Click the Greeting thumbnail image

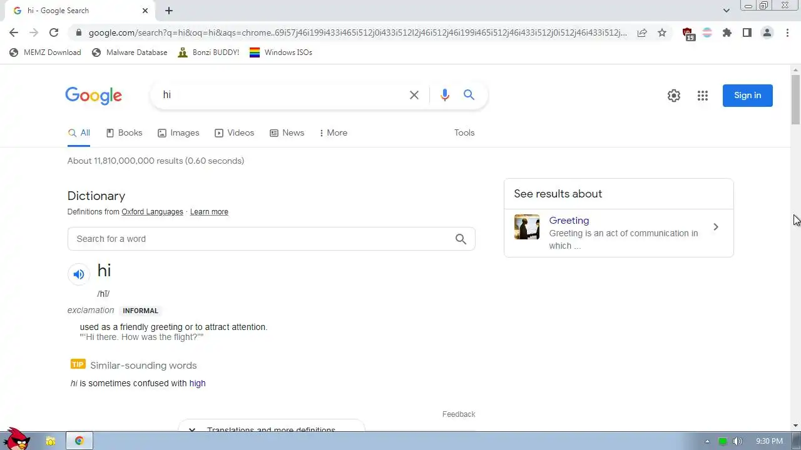point(527,227)
